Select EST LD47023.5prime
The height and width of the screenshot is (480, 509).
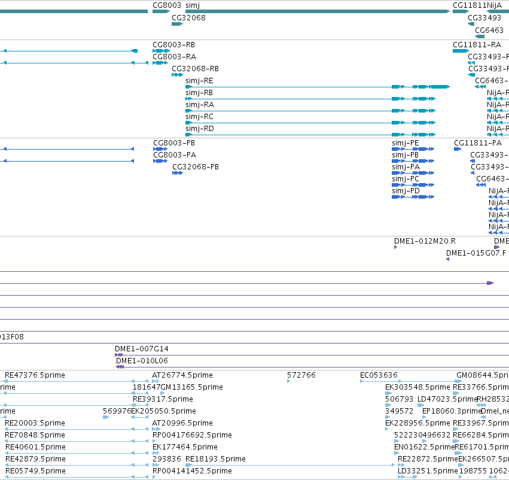pos(447,399)
